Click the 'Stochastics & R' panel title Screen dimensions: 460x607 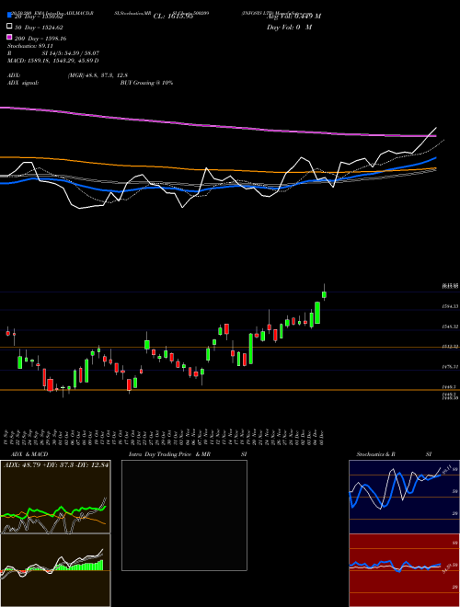pyautogui.click(x=376, y=454)
